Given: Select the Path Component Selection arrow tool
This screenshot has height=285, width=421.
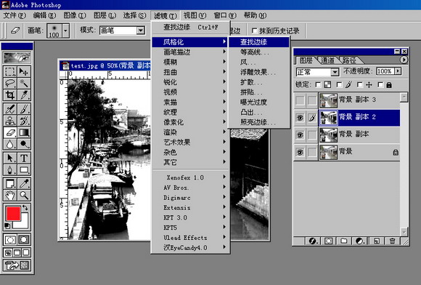Looking at the screenshot, I should click(x=10, y=158).
